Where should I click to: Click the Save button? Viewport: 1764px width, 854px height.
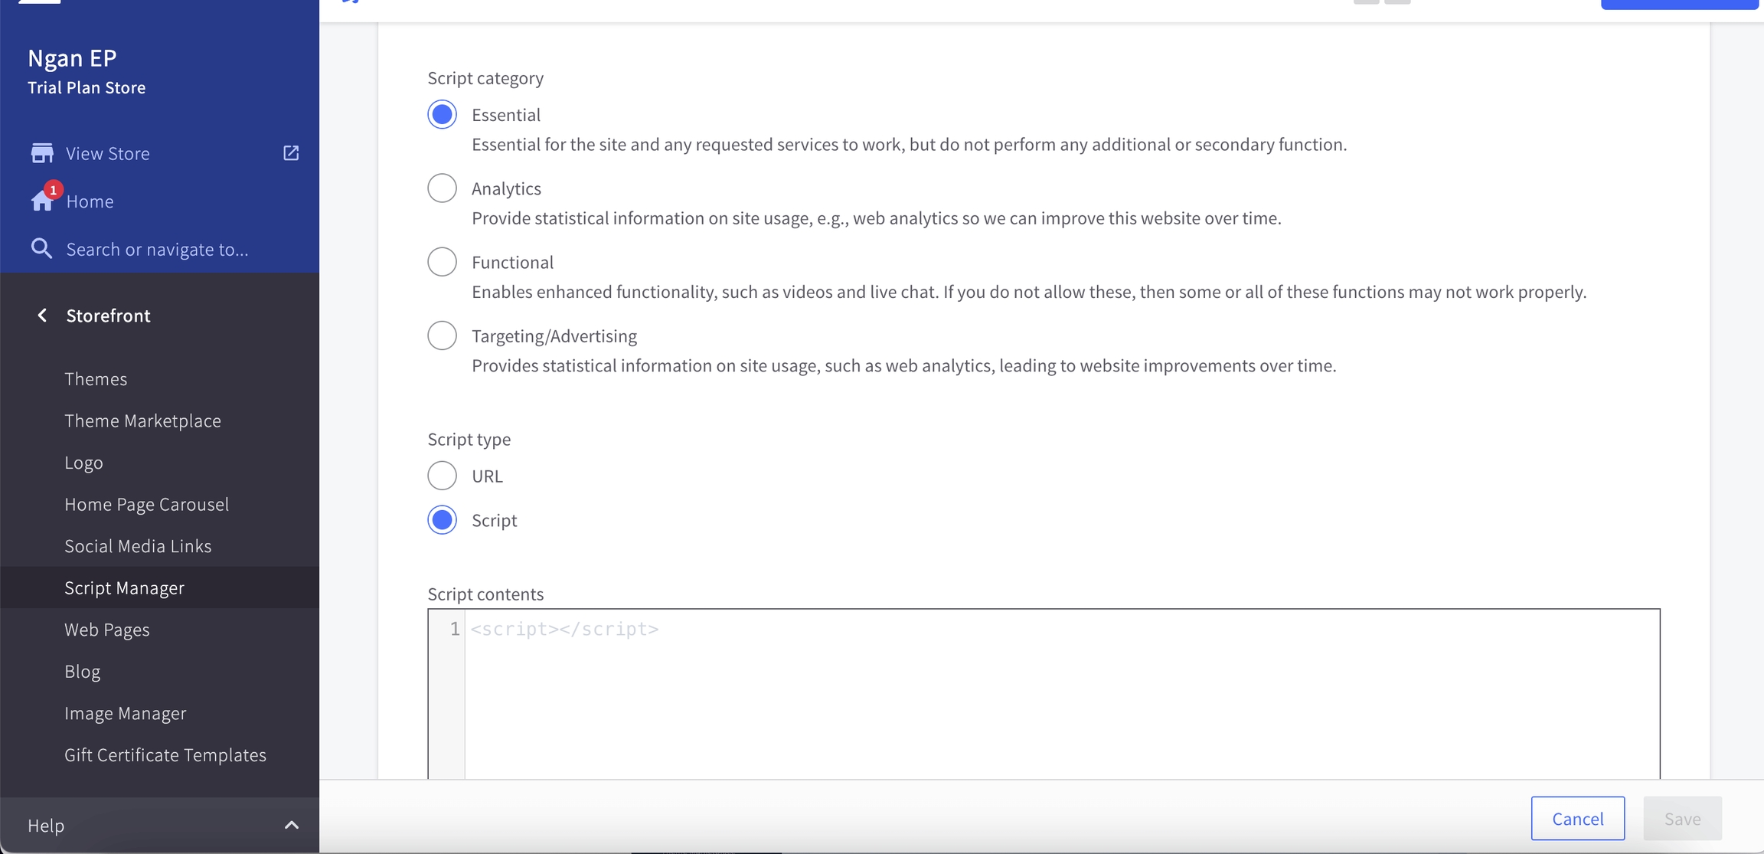(1682, 818)
